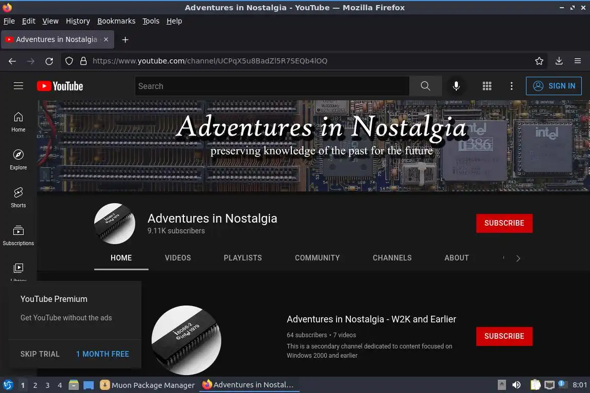590x393 pixels.
Task: Open the taskbar application launcher icon
Action: pyautogui.click(x=8, y=385)
